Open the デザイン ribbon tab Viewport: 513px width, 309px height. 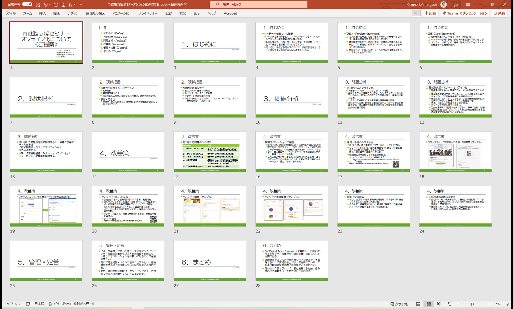(x=73, y=13)
